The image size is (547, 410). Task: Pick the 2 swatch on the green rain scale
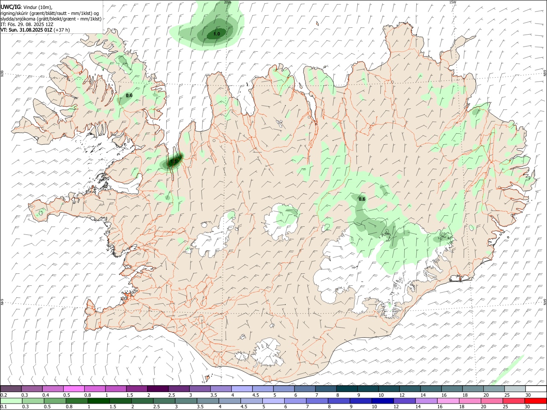pos(142,401)
